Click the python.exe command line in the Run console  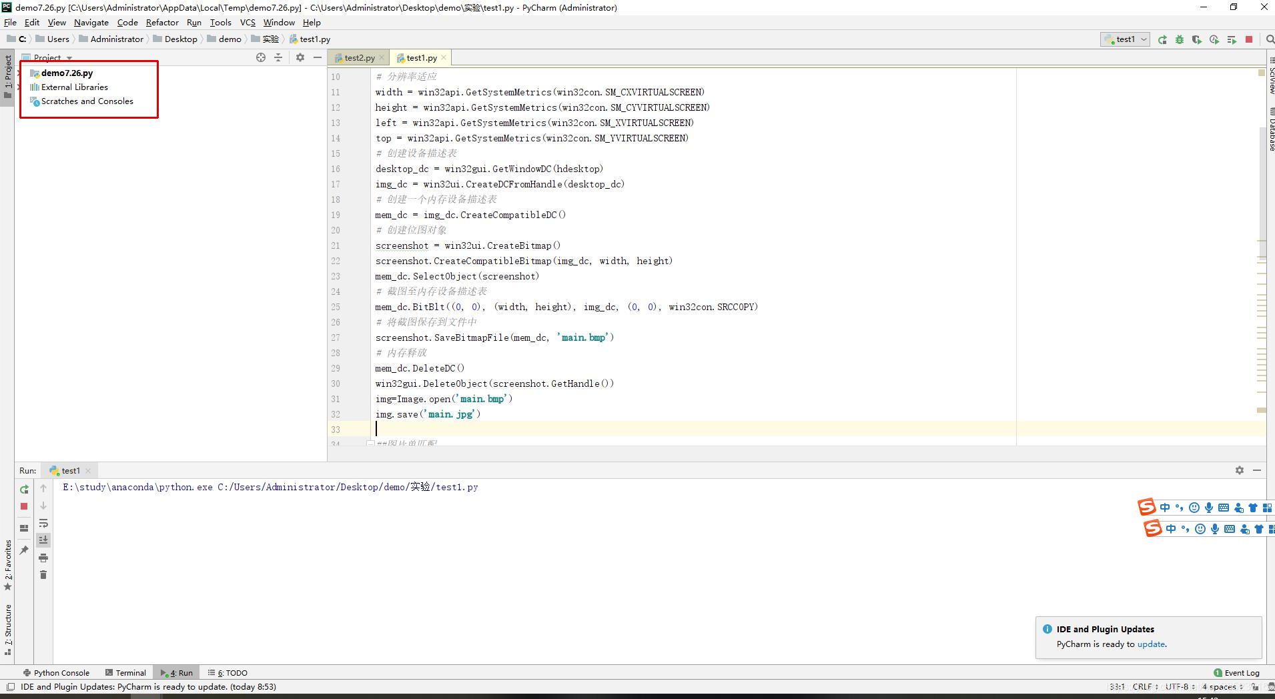270,488
